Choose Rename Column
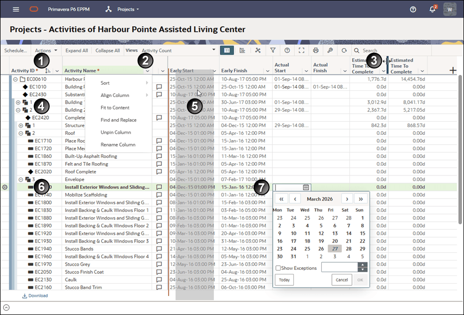The height and width of the screenshot is (315, 464). [118, 145]
